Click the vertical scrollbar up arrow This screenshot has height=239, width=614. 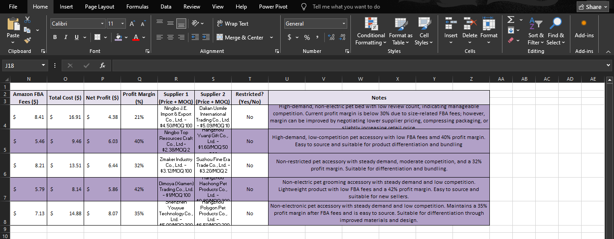[610, 79]
